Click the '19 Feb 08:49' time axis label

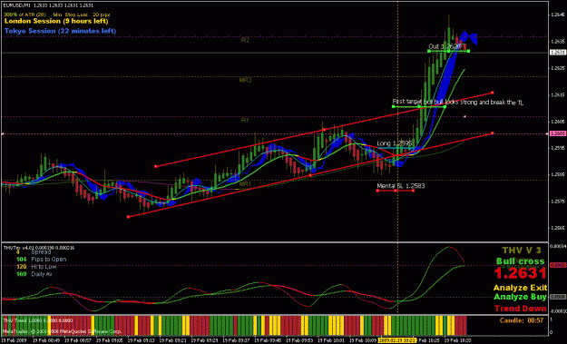pyautogui.click(x=46, y=340)
